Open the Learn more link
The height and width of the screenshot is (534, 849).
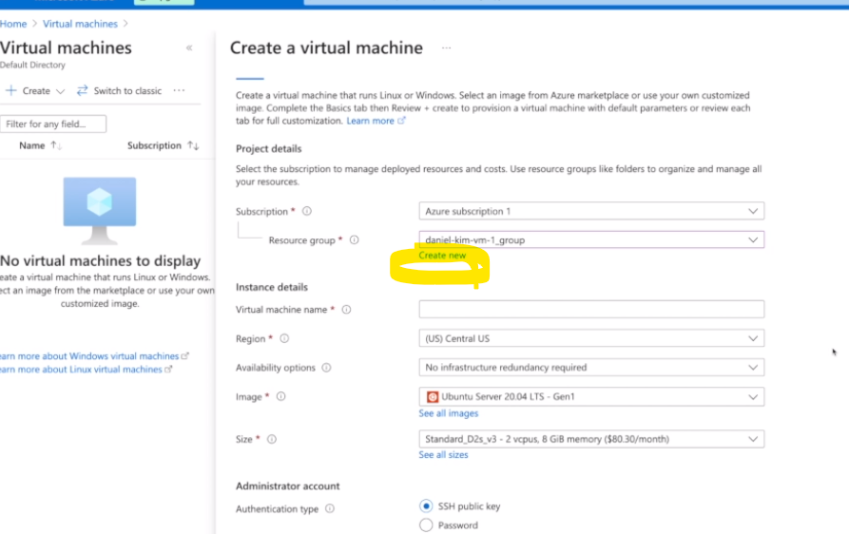pos(371,121)
